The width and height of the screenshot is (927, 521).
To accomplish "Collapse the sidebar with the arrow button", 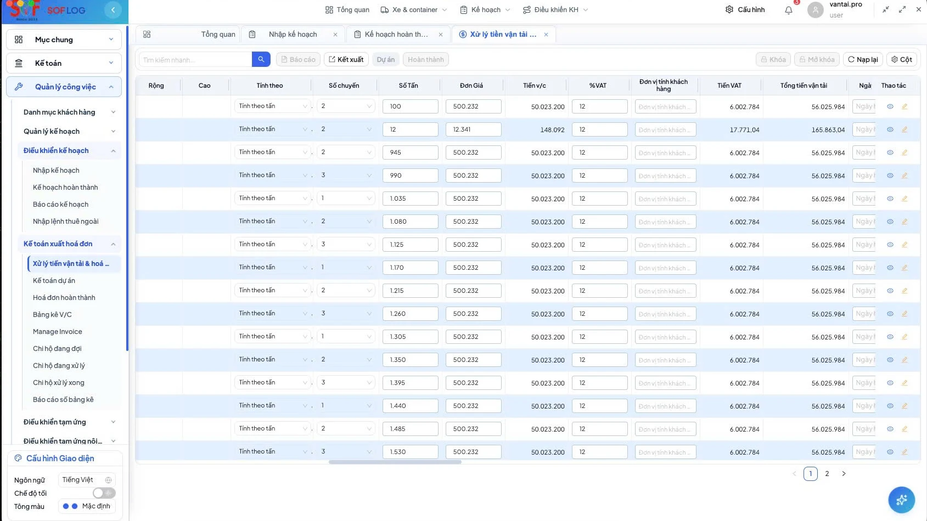I will tap(113, 10).
